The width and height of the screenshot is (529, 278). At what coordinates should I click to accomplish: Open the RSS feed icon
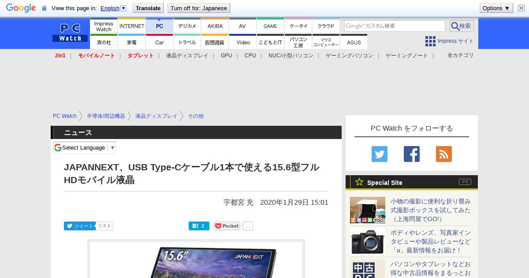point(444,154)
